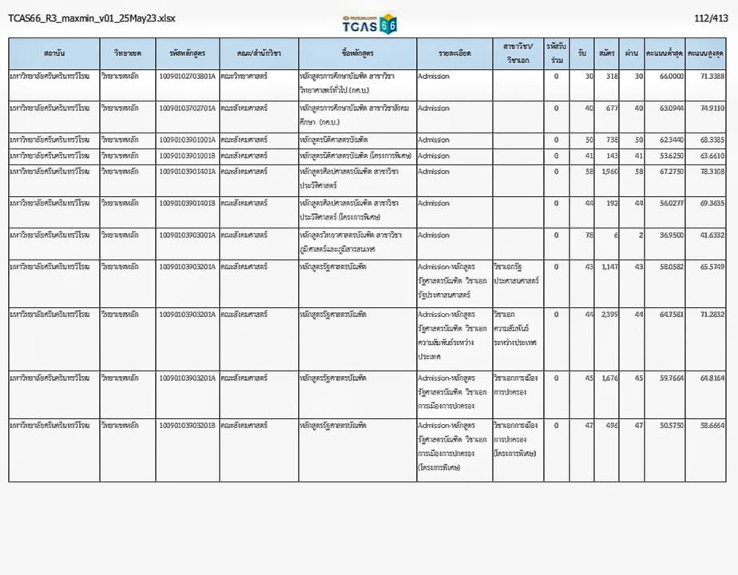Click the TCAS66 logo at top
The image size is (738, 575).
tap(369, 24)
